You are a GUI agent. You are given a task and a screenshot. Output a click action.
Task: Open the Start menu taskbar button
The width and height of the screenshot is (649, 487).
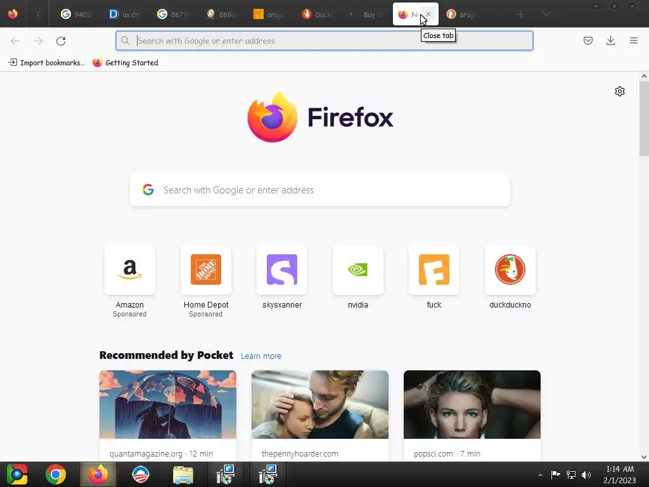[17, 474]
